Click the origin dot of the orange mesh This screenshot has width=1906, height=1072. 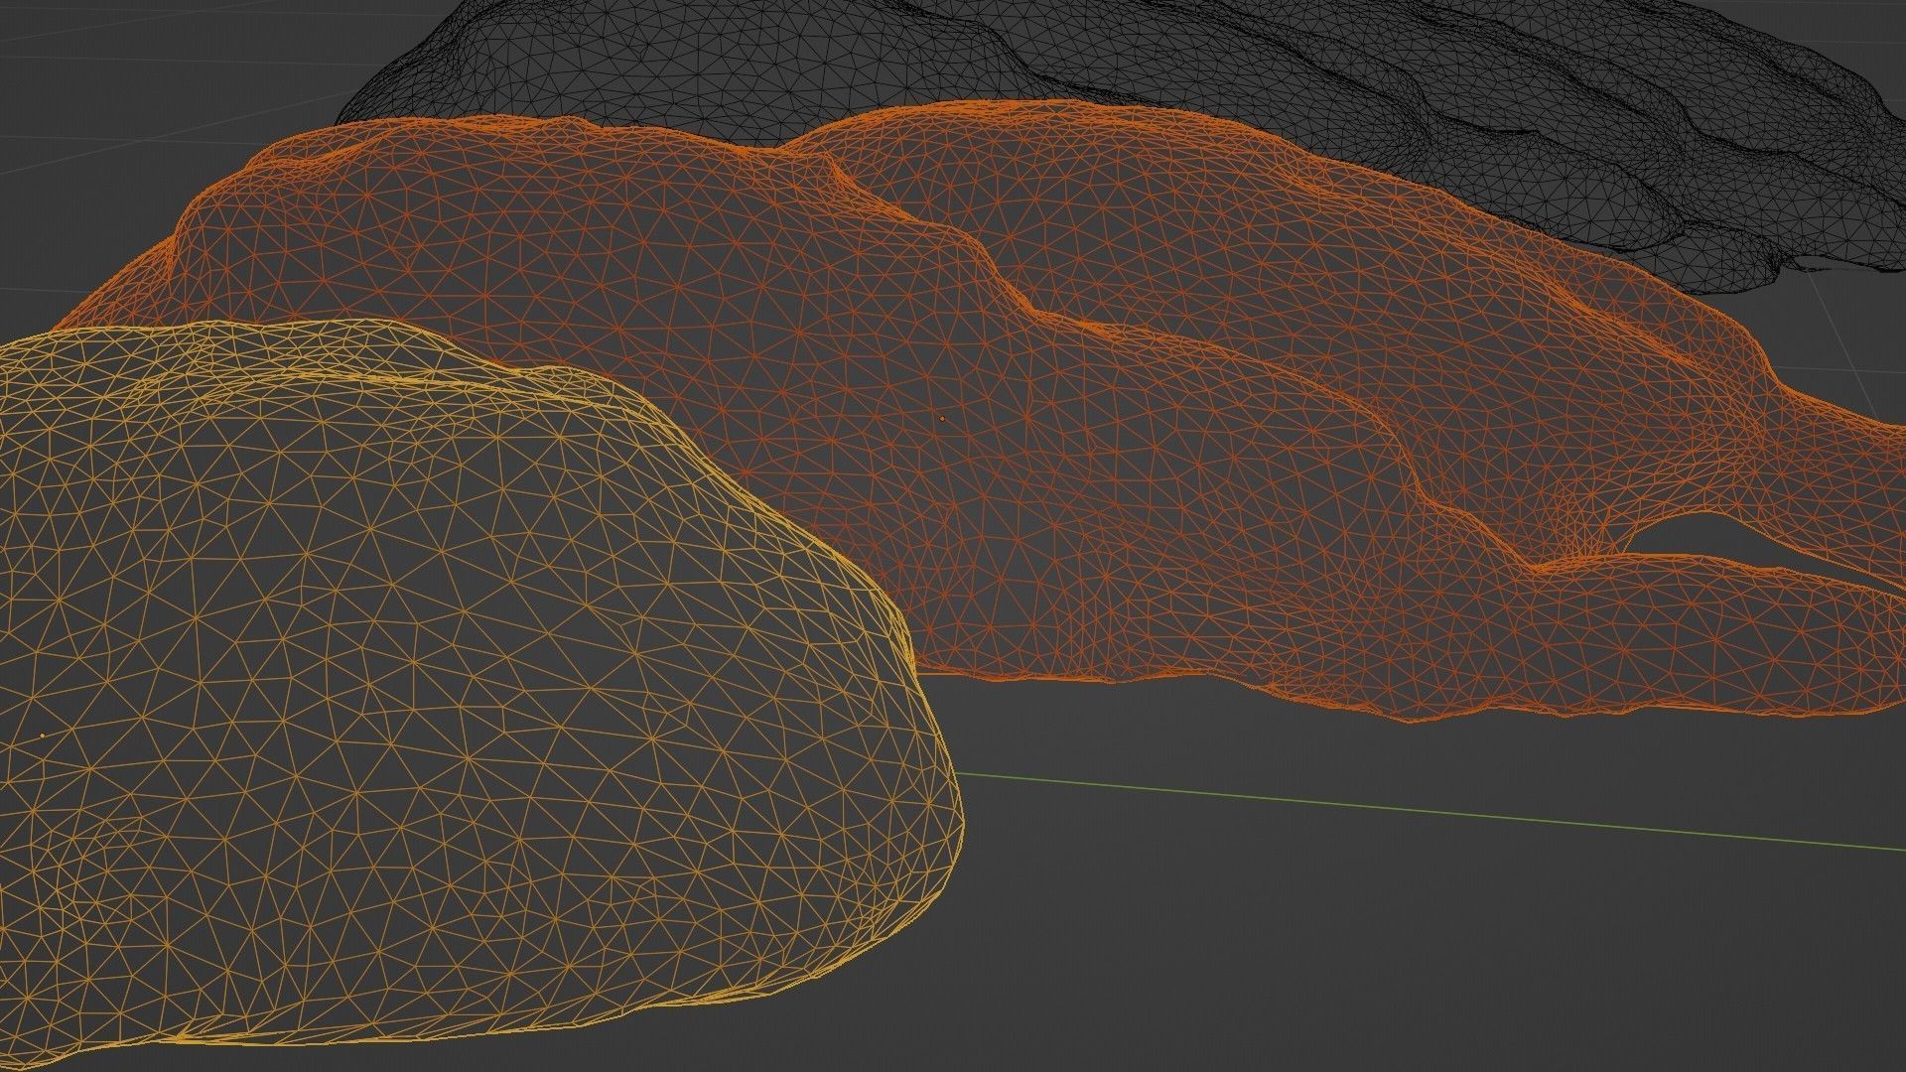click(x=942, y=418)
